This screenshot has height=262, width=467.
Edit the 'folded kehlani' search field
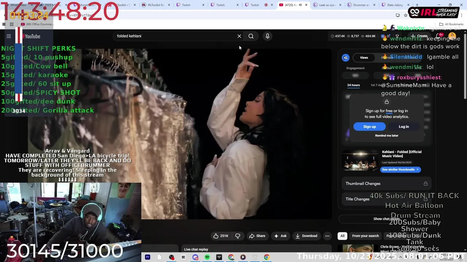[175, 36]
